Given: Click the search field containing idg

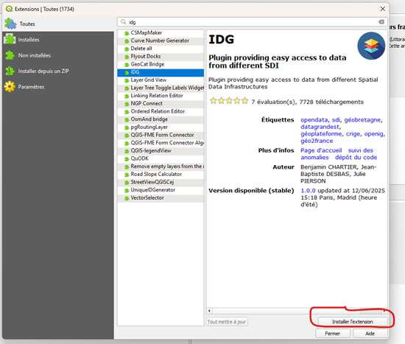Looking at the screenshot, I should pos(253,22).
